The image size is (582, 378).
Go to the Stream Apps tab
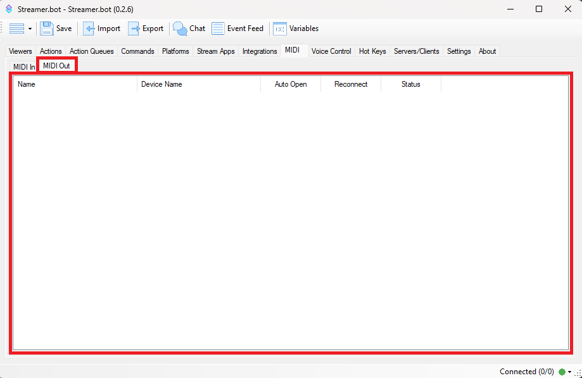[x=215, y=51]
